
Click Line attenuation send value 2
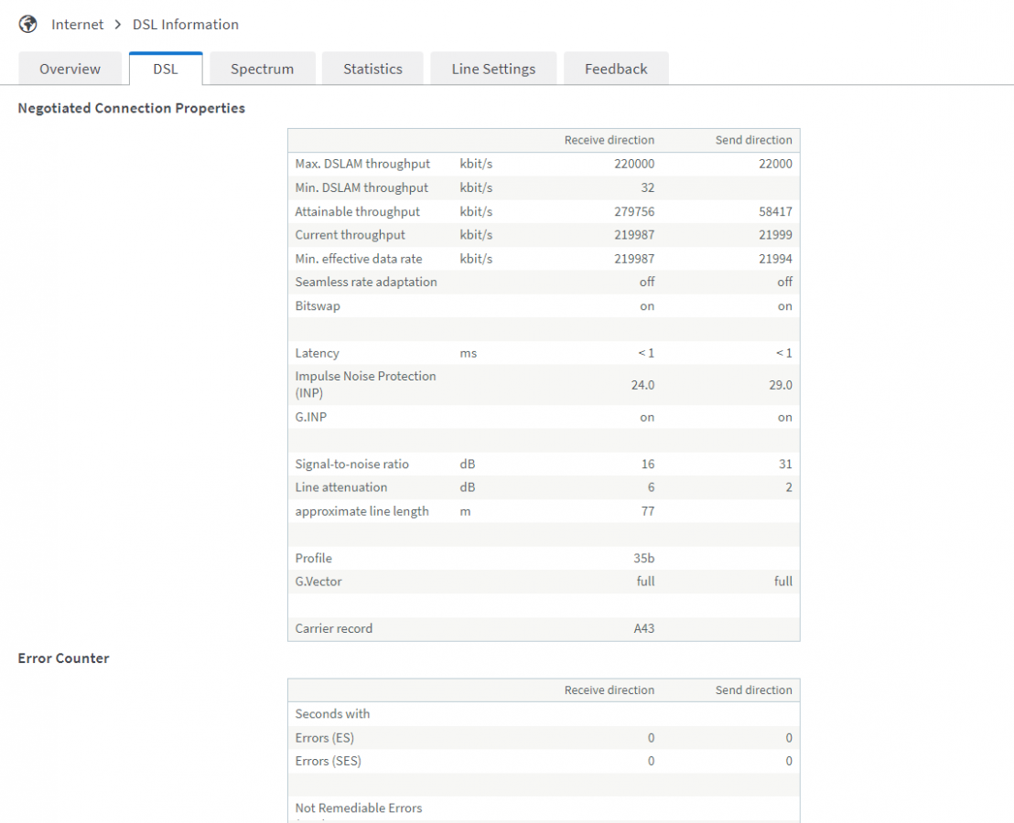tap(789, 487)
